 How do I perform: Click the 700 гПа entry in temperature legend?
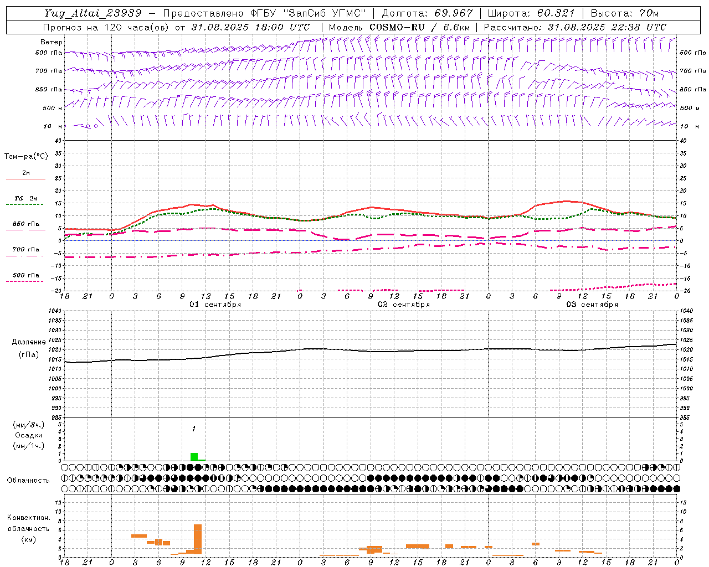25,249
